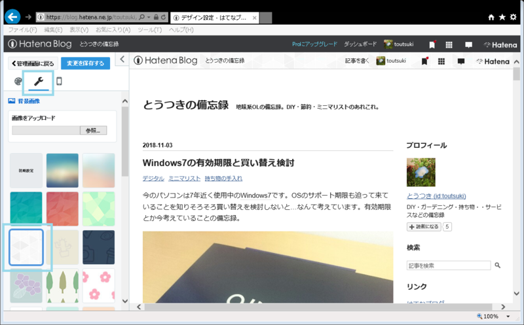Open the design palette tab icon
The width and height of the screenshot is (524, 325).
[x=18, y=81]
